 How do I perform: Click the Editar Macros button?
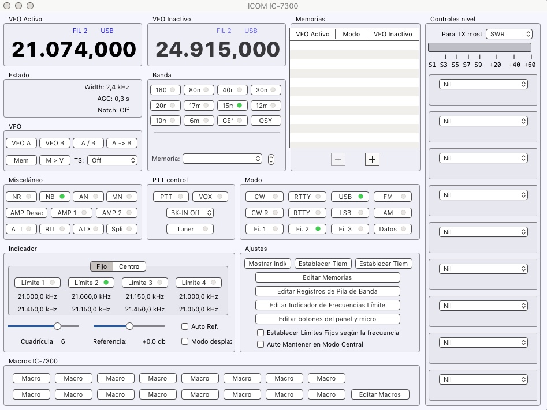tap(380, 394)
